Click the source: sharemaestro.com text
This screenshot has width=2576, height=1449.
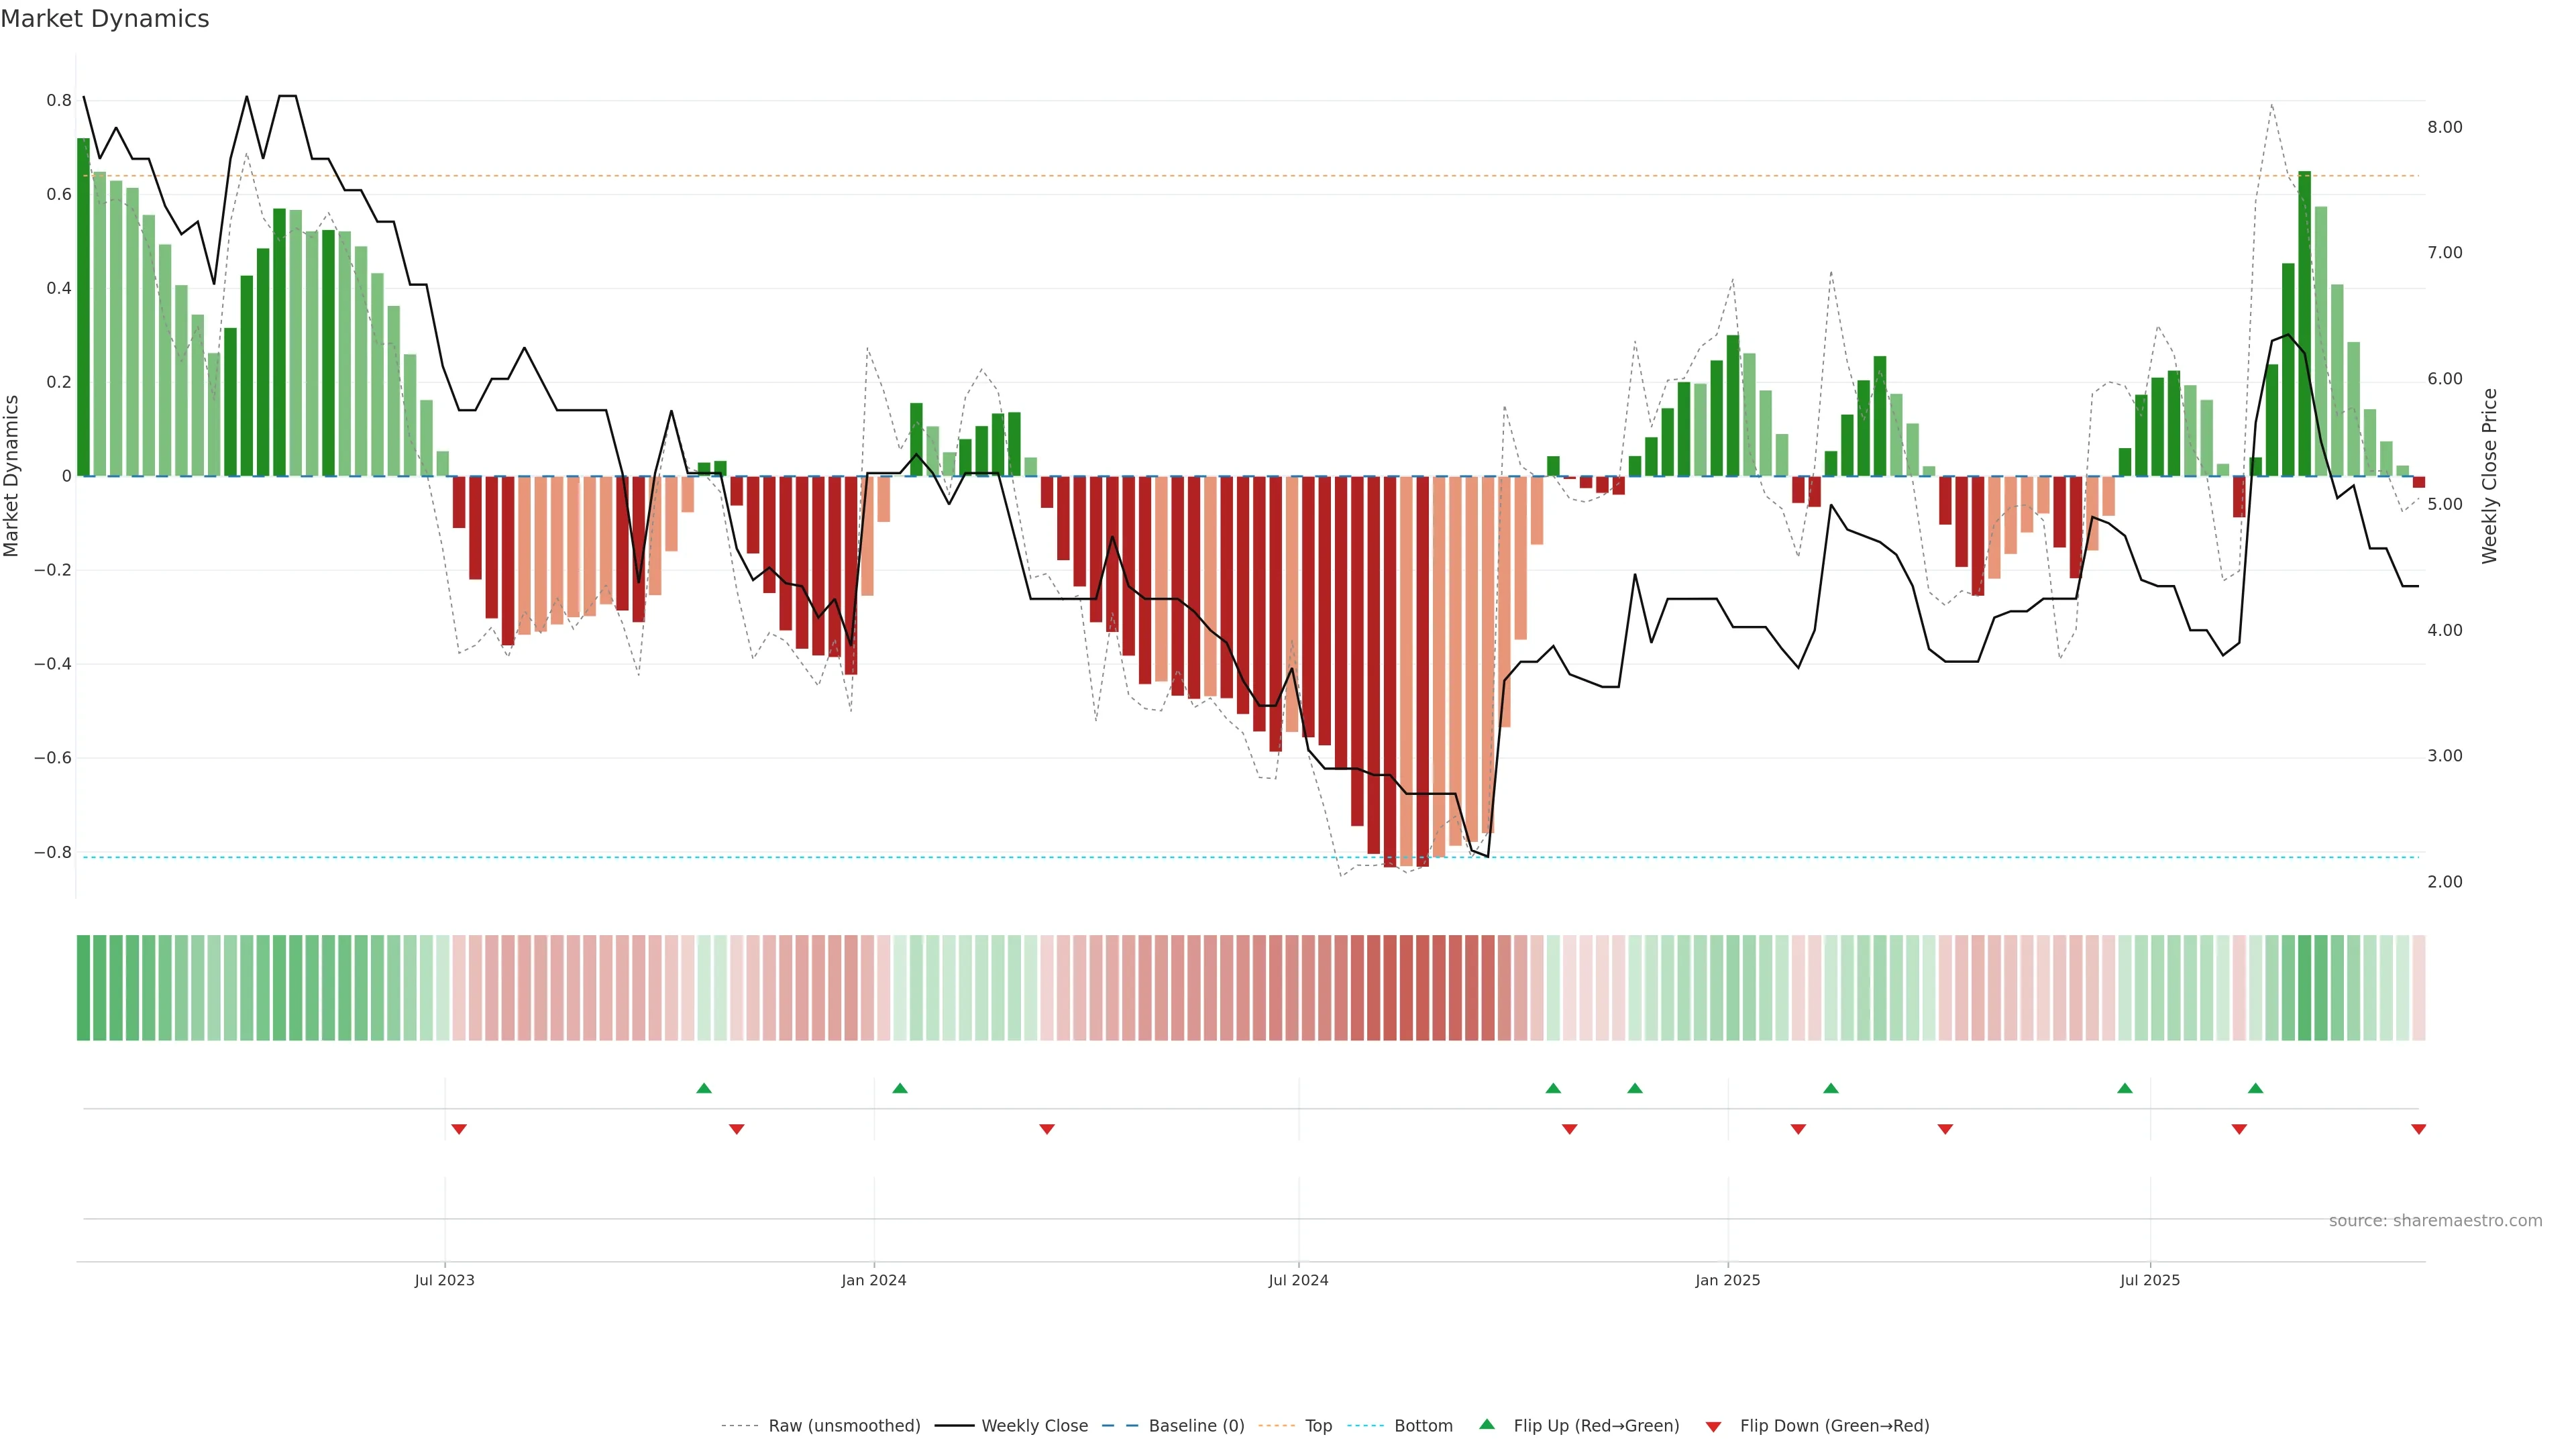pyautogui.click(x=2435, y=1221)
